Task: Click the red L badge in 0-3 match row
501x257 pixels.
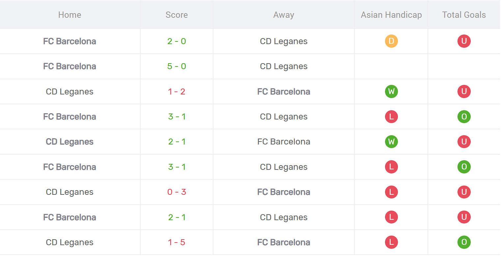Action: 391,192
